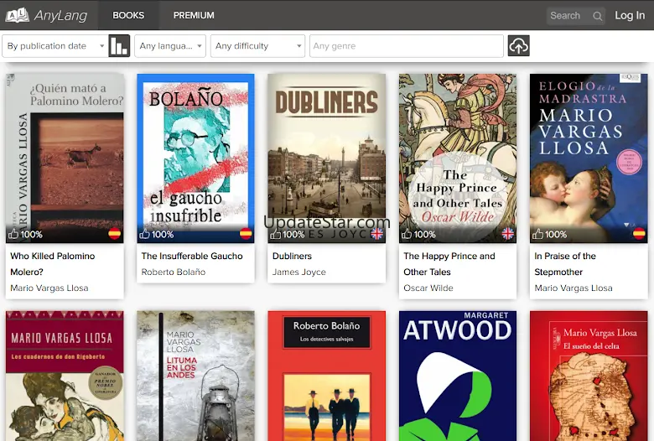Open the Dubliners title link
The image size is (654, 441).
point(292,256)
